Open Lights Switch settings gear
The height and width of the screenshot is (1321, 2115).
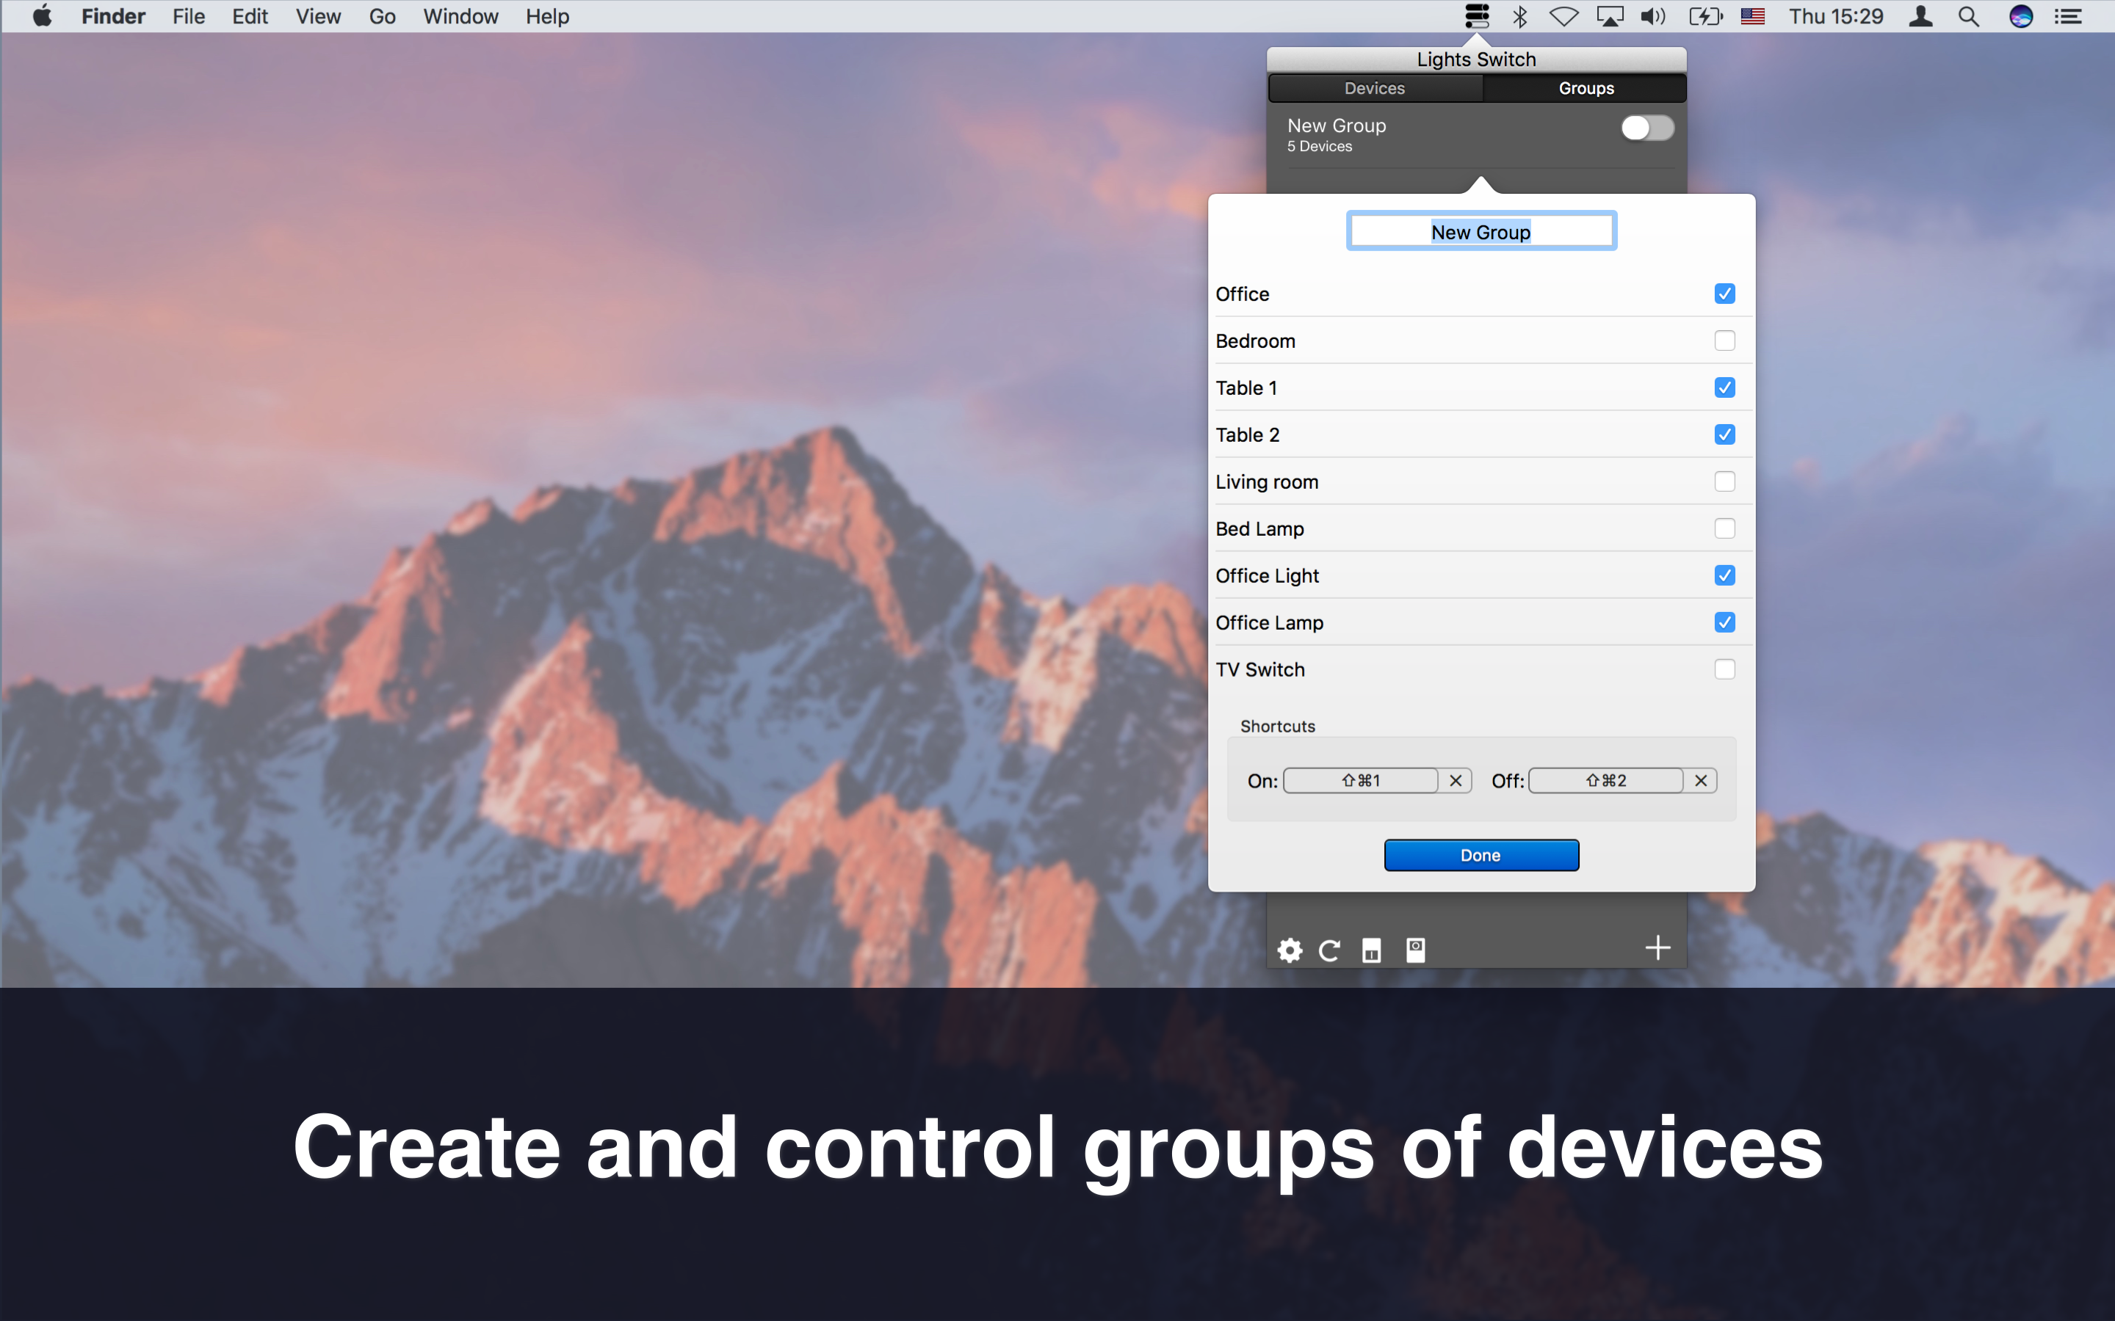click(1289, 950)
